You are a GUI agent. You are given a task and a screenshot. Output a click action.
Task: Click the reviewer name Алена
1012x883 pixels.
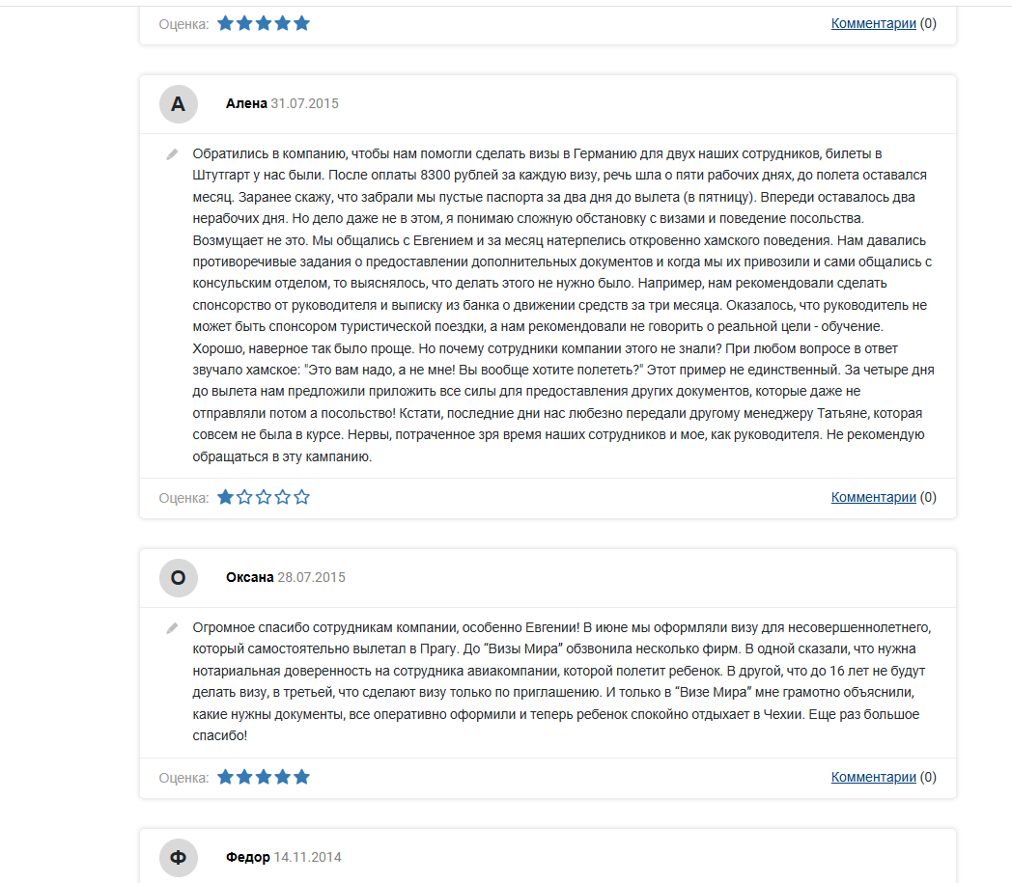click(x=246, y=103)
